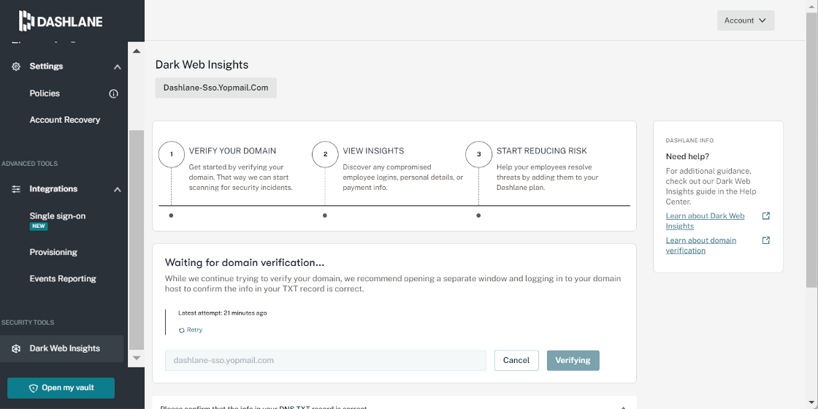Viewport: 818px width, 409px height.
Task: Click Open my vault button
Action: [x=61, y=388]
